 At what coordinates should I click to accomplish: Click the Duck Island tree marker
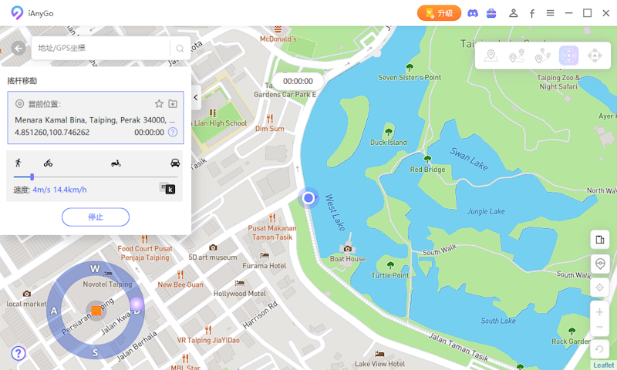tap(389, 132)
